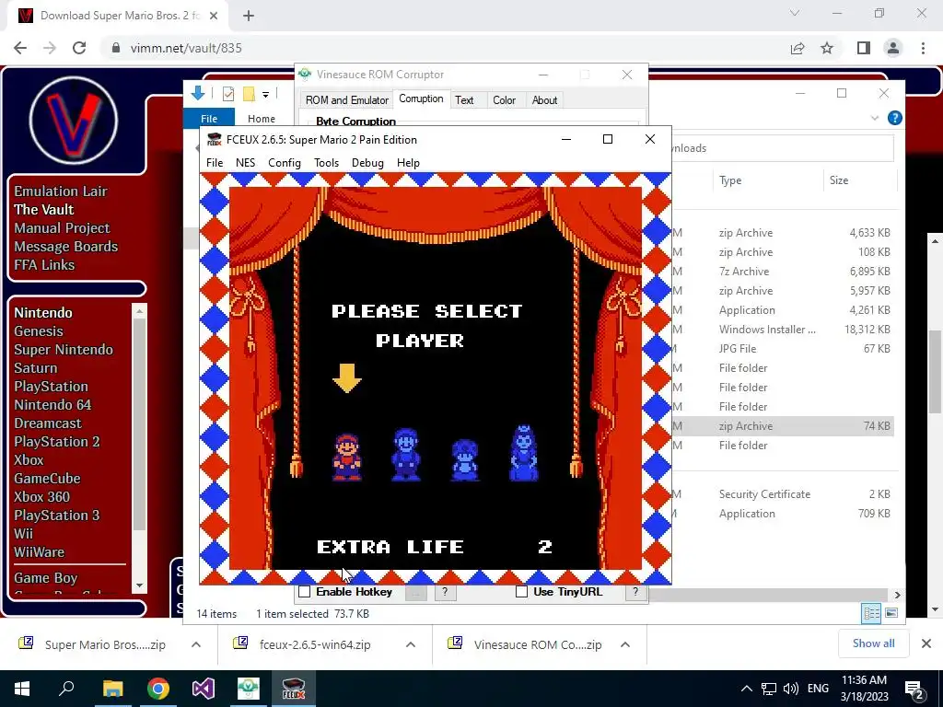Select the Windows Installer file row

click(782, 330)
